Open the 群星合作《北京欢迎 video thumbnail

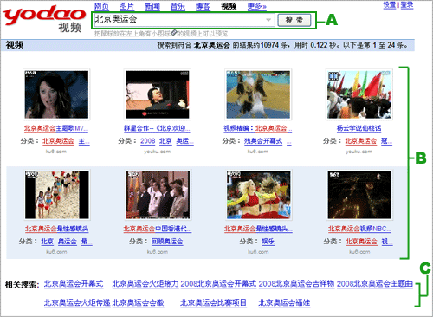(158, 94)
